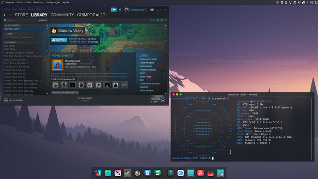The image size is (318, 179).
Task: Expand hidden system tray icons arrow
Action: point(308,2)
